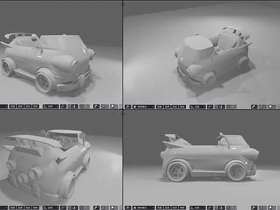The width and height of the screenshot is (280, 210).
Task: Open pivot point menu in bottom-left viewport
Action: click(64, 208)
